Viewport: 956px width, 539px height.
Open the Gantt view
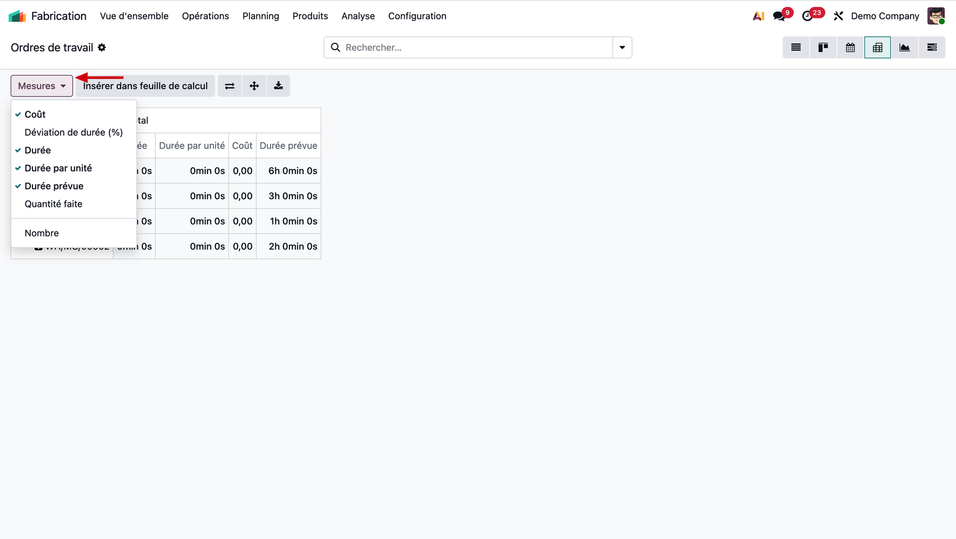point(932,47)
